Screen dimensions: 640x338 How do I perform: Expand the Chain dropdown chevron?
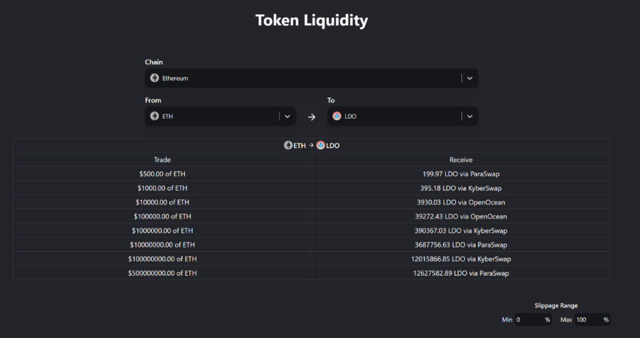pos(470,78)
